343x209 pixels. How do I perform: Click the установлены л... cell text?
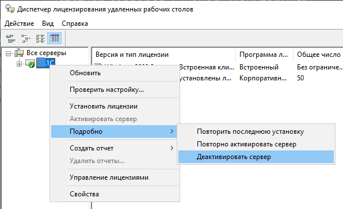tap(205, 78)
